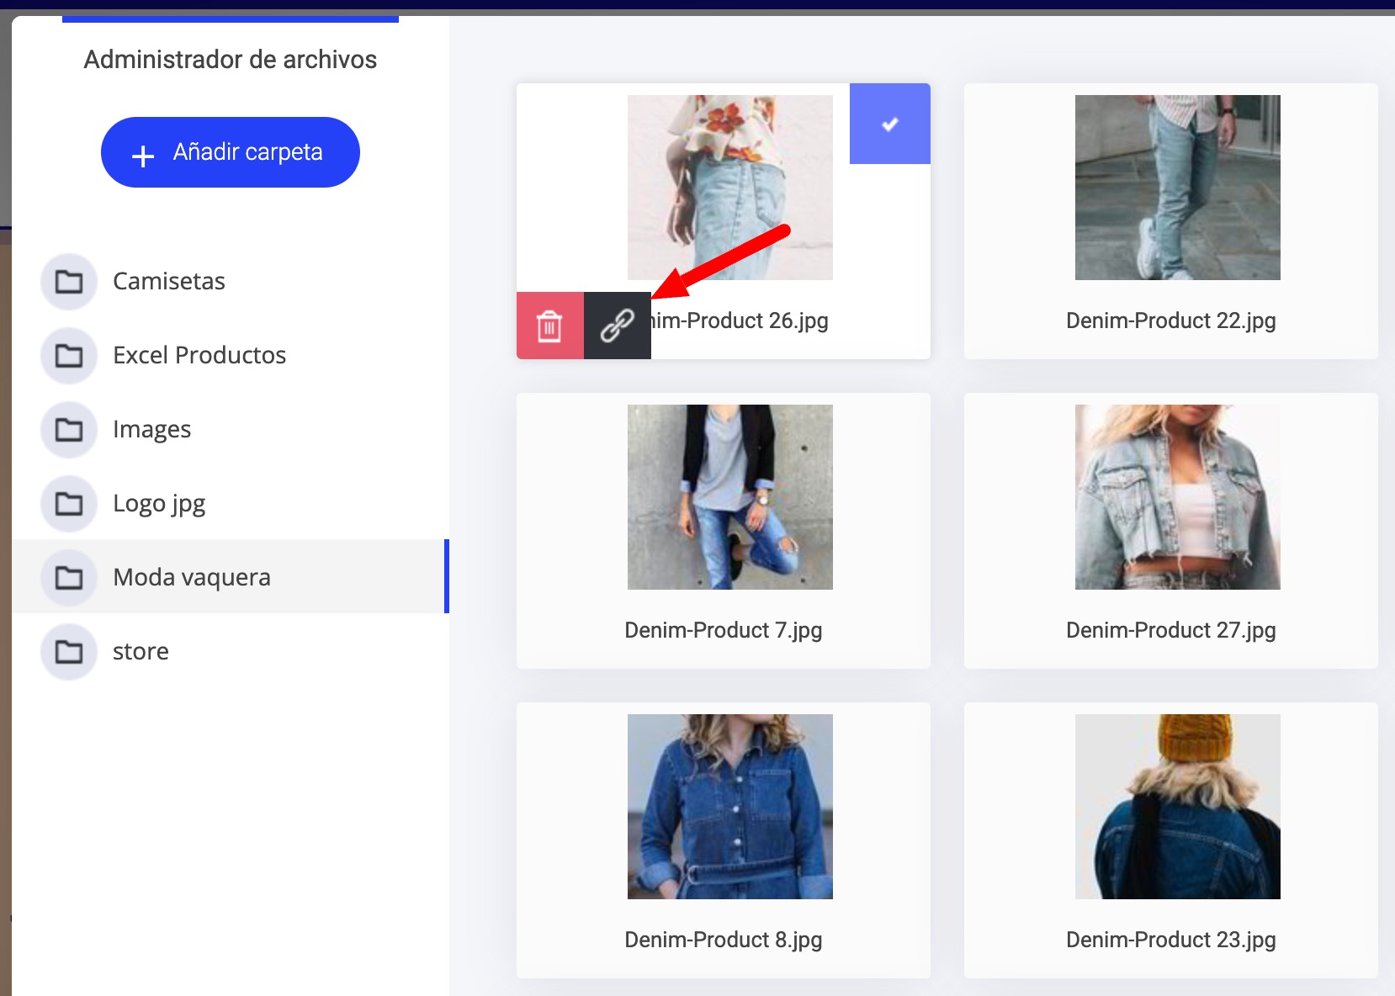The height and width of the screenshot is (996, 1395).
Task: Click the chain link copy icon
Action: pos(617,326)
